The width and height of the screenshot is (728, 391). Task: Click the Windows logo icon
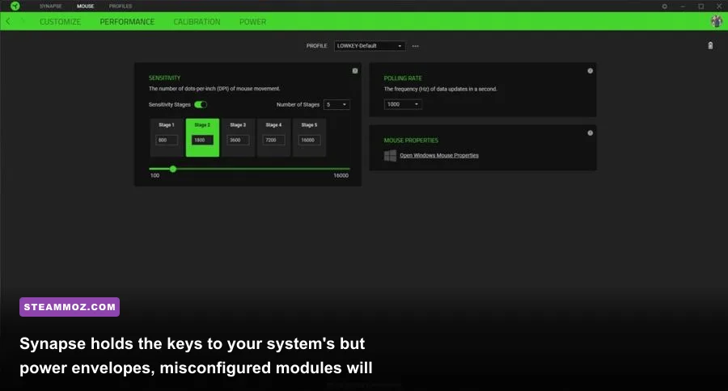[390, 155]
